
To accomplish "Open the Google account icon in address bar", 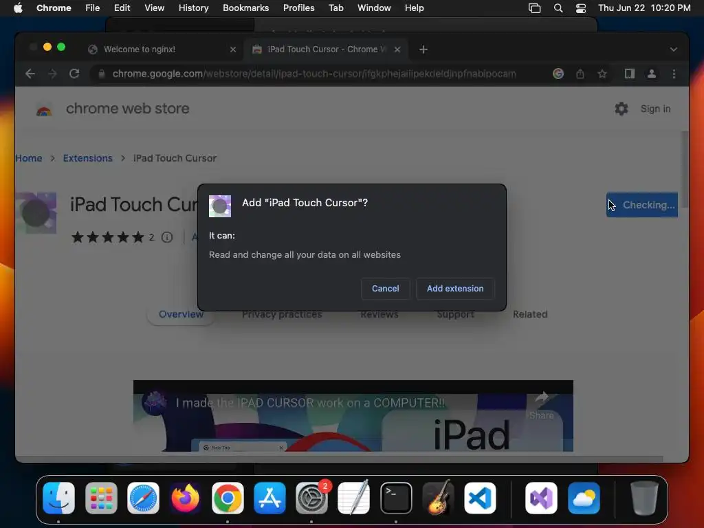I will pos(558,74).
